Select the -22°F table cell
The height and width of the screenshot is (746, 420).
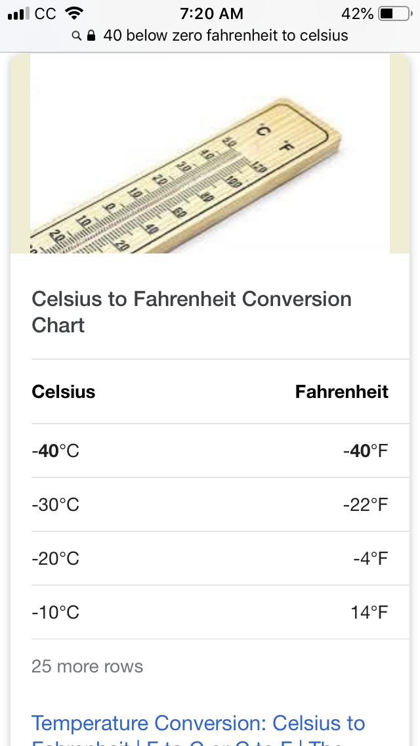pos(365,505)
